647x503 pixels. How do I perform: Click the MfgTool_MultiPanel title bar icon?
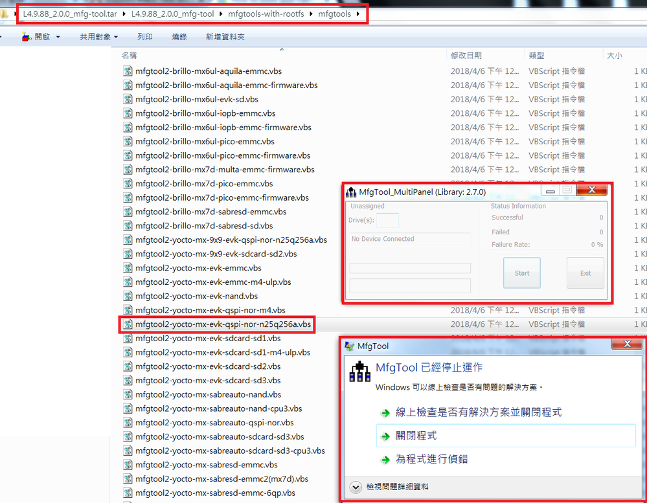351,192
